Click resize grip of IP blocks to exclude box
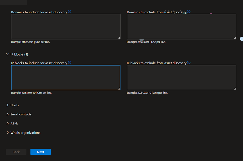This screenshot has height=161, width=243. pos(235,89)
